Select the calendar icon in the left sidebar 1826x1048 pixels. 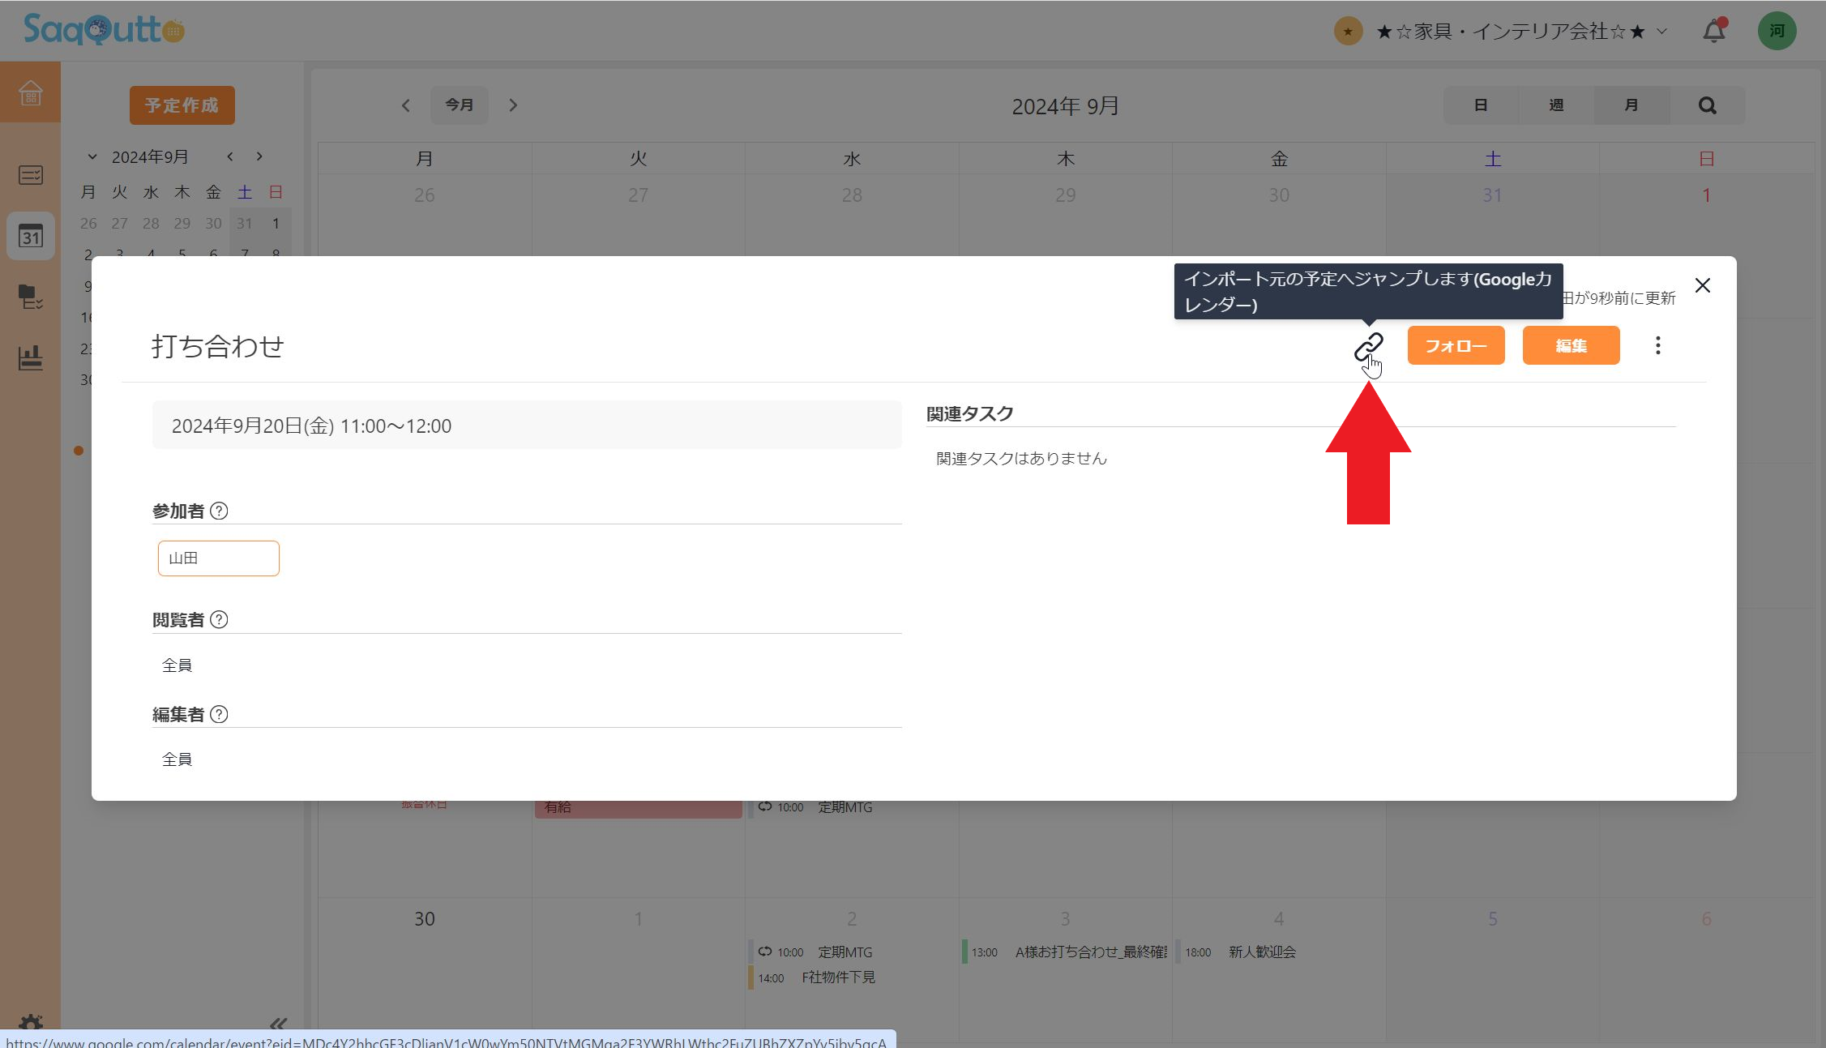click(x=30, y=236)
